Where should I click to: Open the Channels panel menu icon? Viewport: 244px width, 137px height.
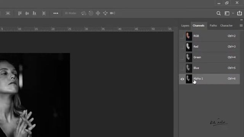(241, 25)
